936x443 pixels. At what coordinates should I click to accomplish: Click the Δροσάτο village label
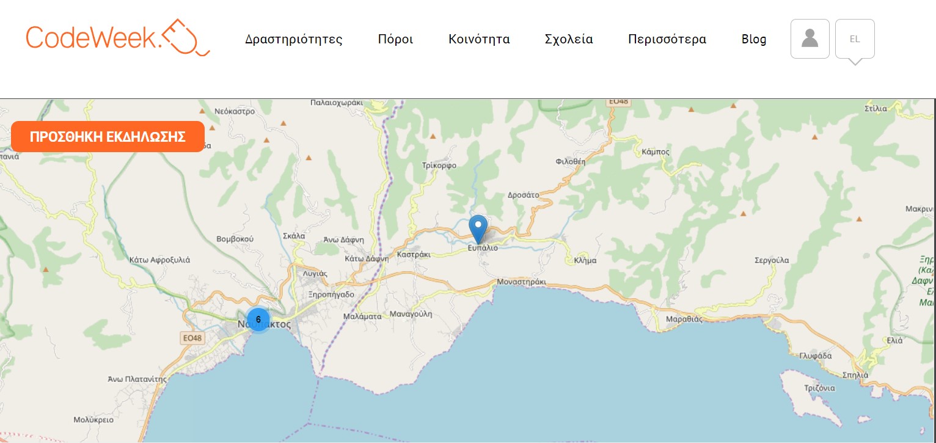point(523,196)
